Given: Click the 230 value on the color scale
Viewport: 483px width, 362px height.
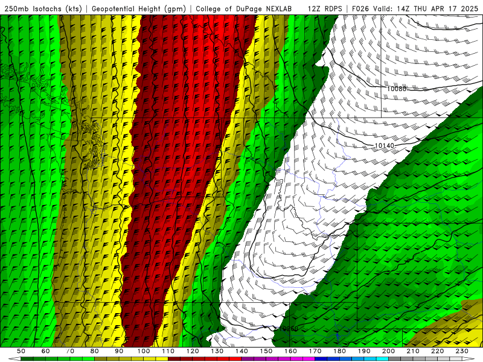Looking at the screenshot, I should (x=462, y=351).
